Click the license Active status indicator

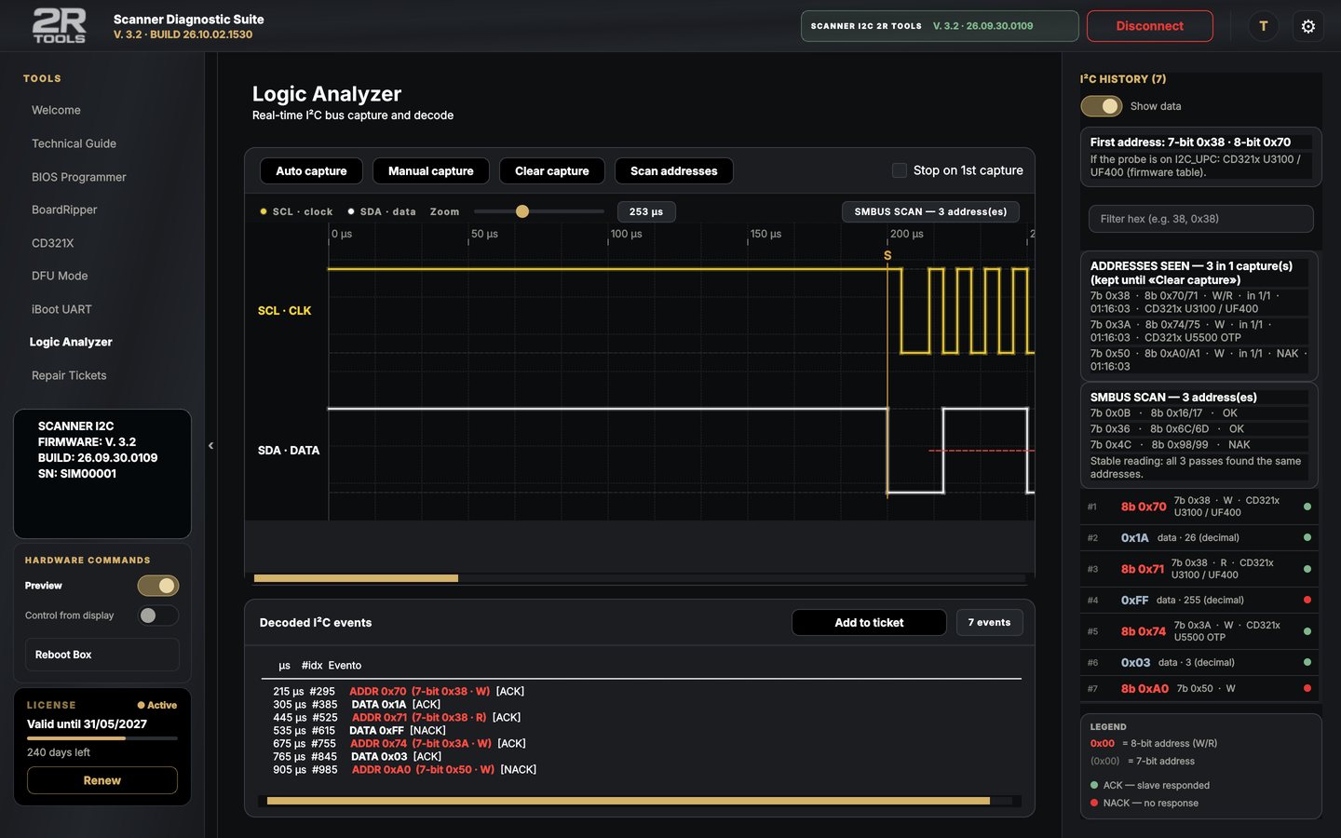pos(157,706)
